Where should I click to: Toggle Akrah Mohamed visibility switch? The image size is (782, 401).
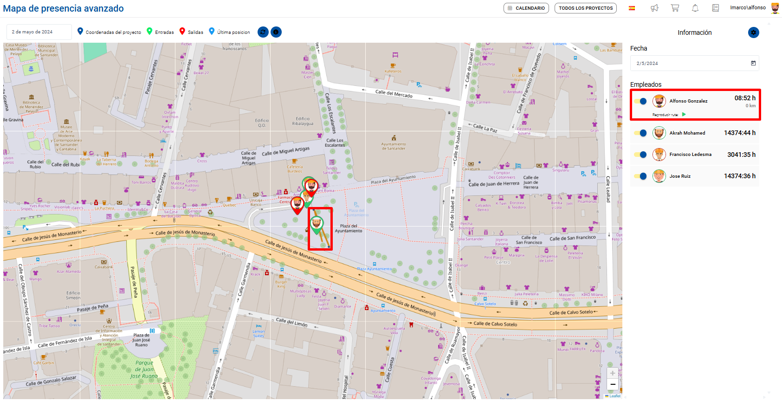coord(640,133)
